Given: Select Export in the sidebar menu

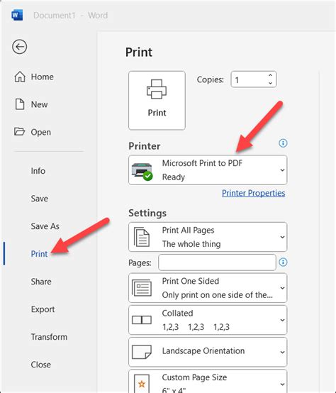Looking at the screenshot, I should point(43,309).
